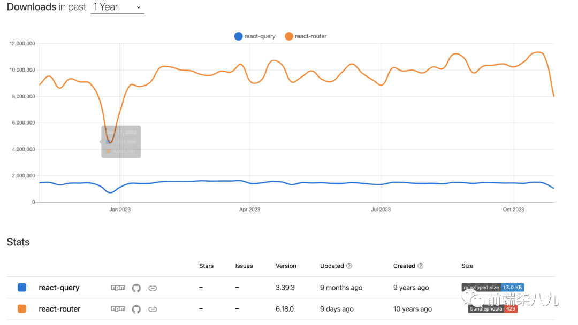Select the Version column header
578x325 pixels.
pos(286,266)
